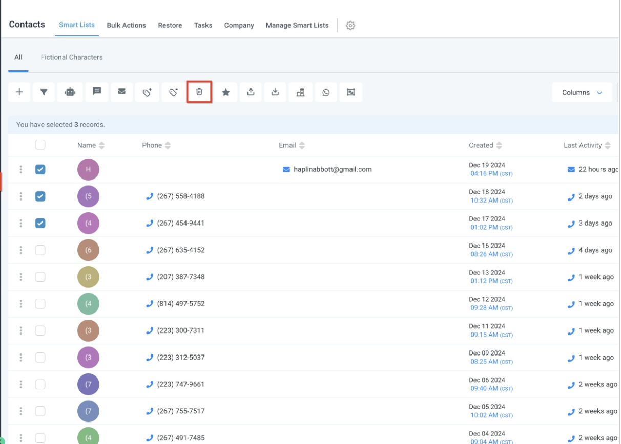Viewport: 621px width, 444px height.
Task: Remove tag using tag-minus icon
Action: click(x=173, y=92)
